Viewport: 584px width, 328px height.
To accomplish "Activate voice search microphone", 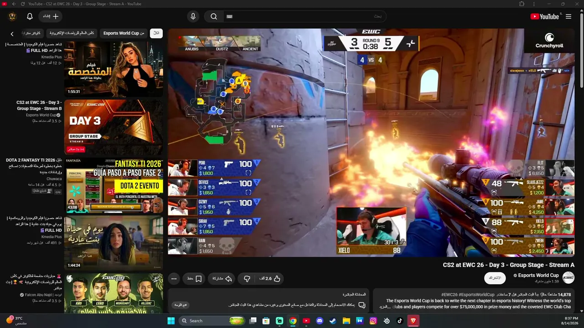I will click(x=193, y=16).
